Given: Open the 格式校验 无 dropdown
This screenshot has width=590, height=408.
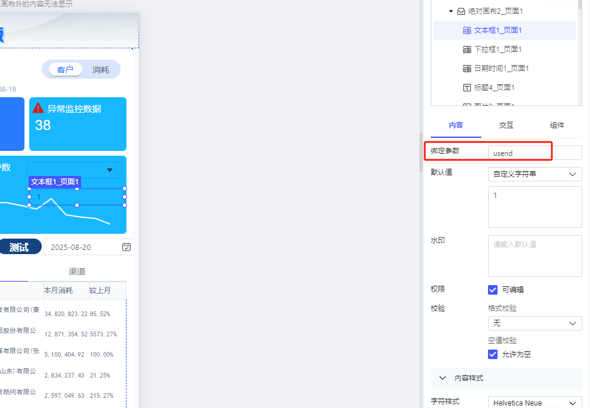Looking at the screenshot, I should click(535, 323).
